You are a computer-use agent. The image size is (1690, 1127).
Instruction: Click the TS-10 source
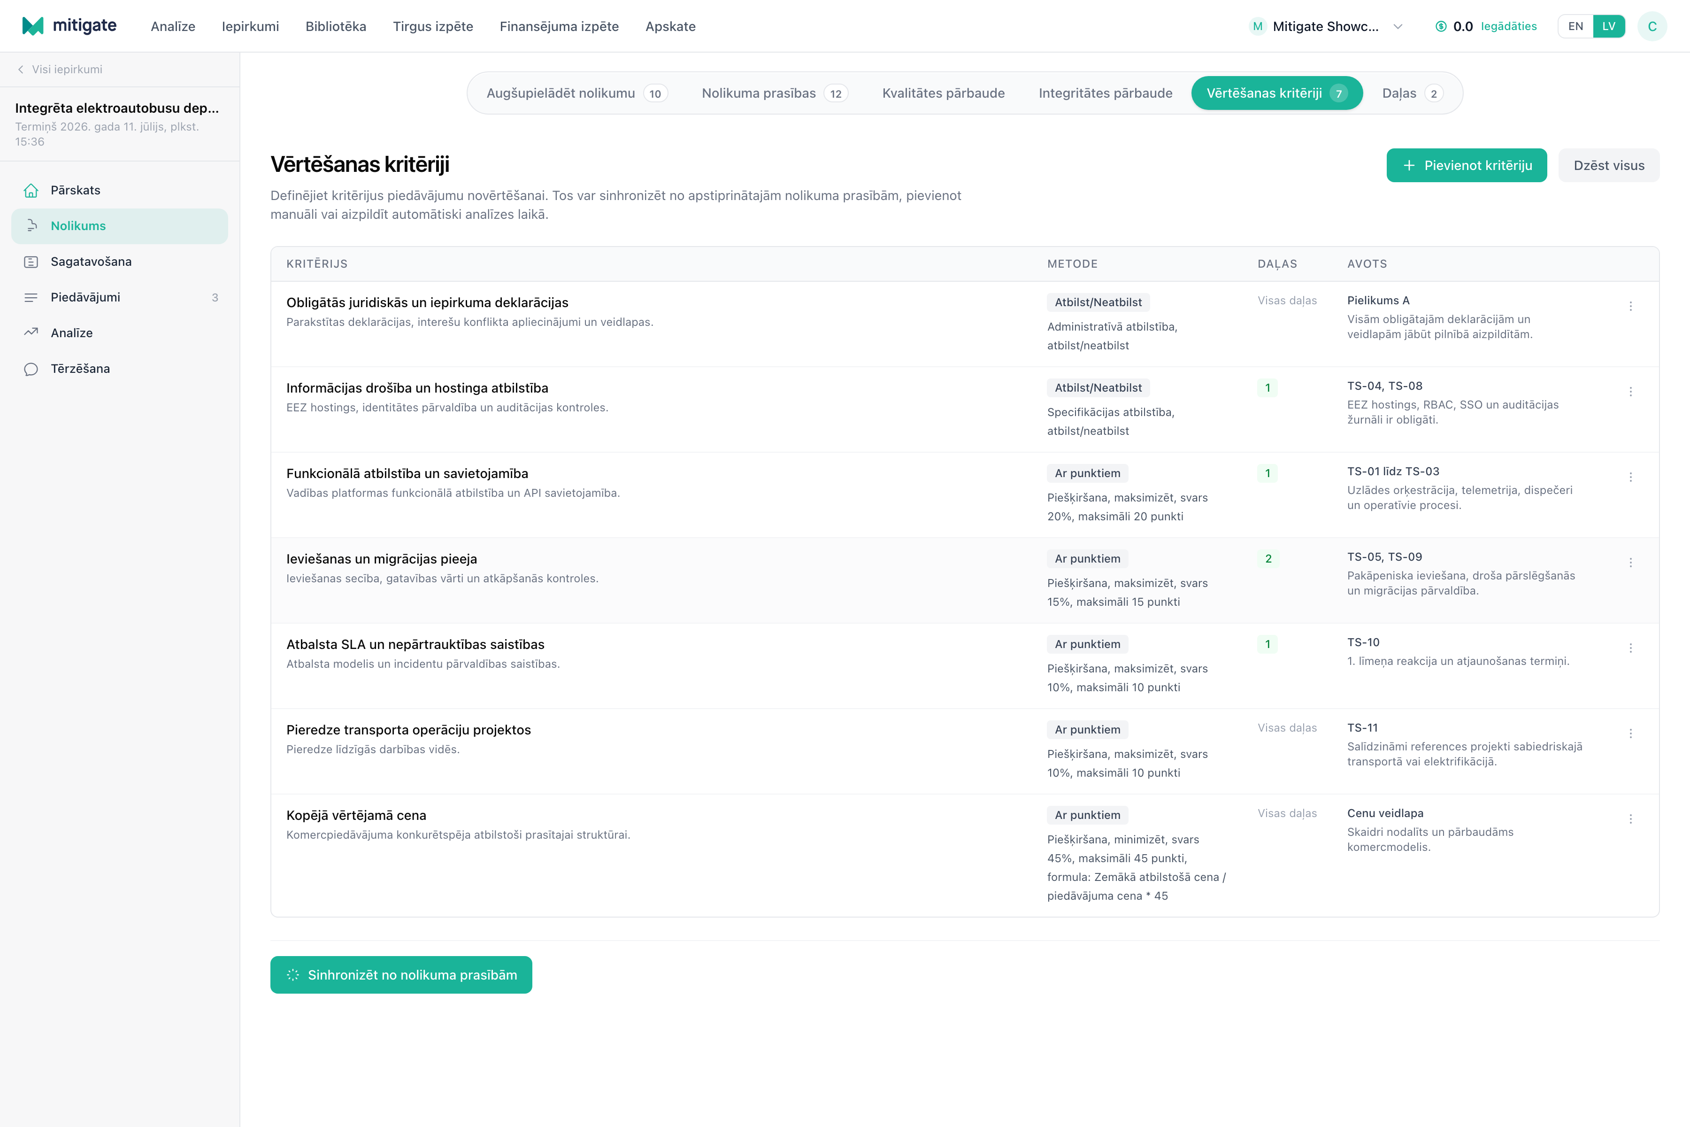1363,642
